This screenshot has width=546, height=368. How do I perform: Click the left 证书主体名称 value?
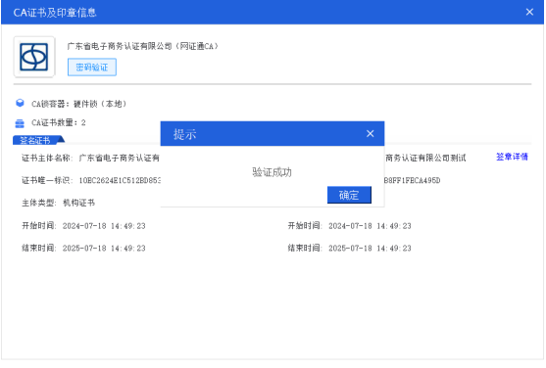click(119, 158)
